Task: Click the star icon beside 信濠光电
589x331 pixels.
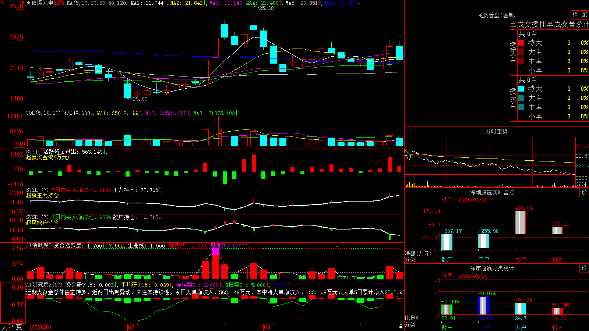Action: coord(29,3)
